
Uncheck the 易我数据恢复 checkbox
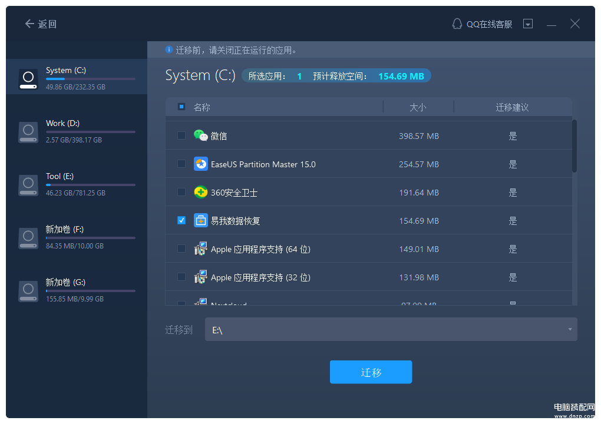click(181, 220)
